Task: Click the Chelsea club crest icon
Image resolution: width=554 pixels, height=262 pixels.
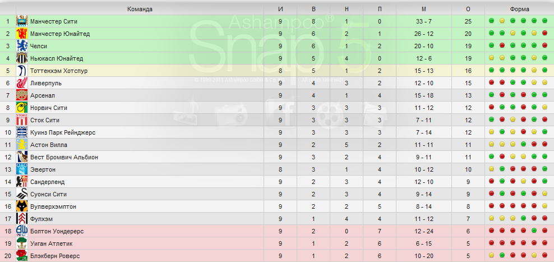Action: pos(22,46)
